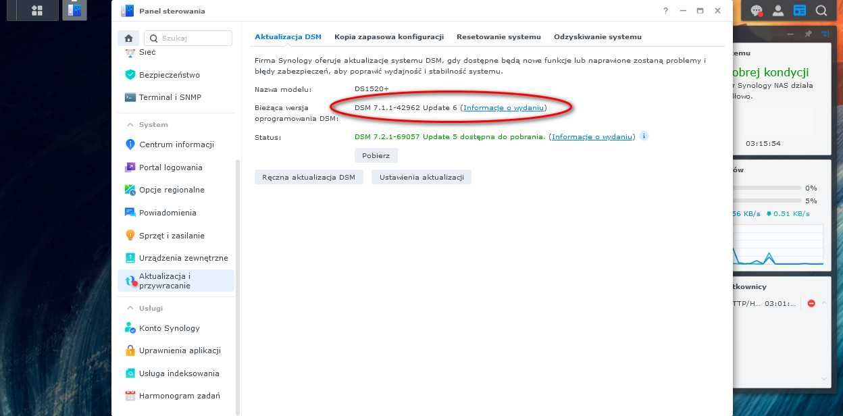Switch to Resetowanie systemu tab
The image size is (843, 416).
point(499,37)
